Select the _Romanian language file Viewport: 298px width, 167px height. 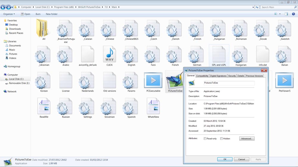[x=240, y=28]
